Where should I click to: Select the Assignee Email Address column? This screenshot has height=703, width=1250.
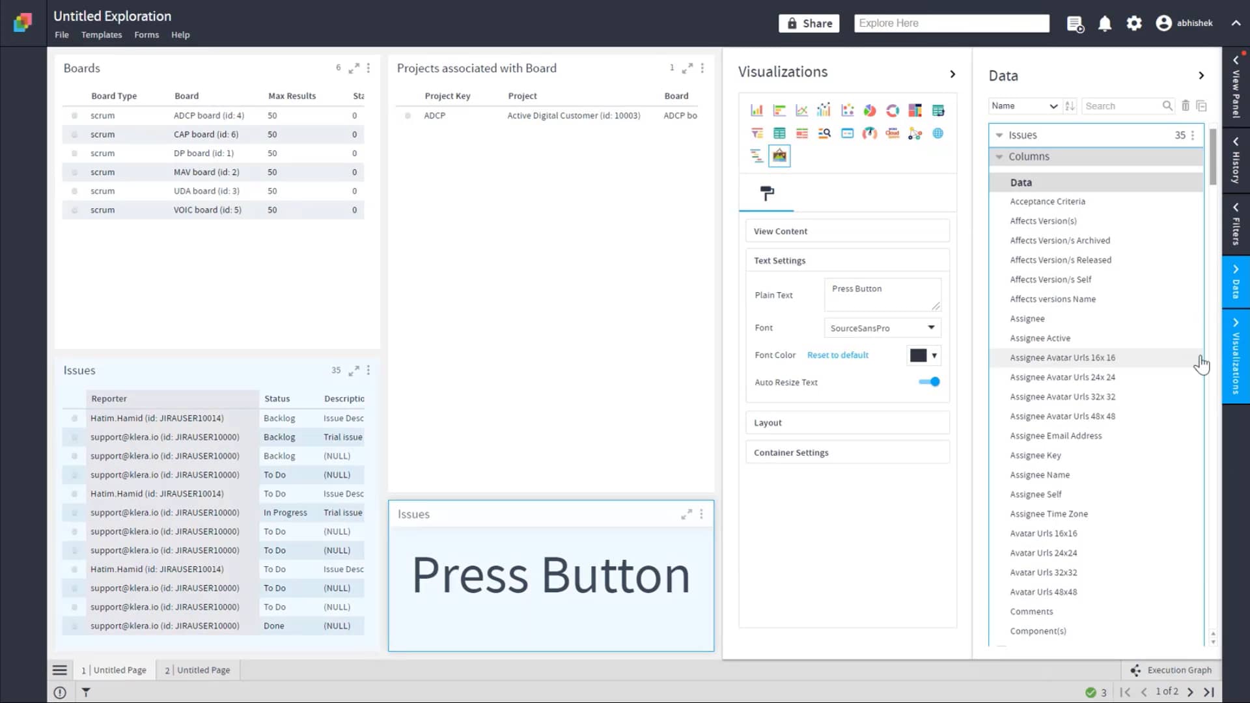click(1056, 436)
